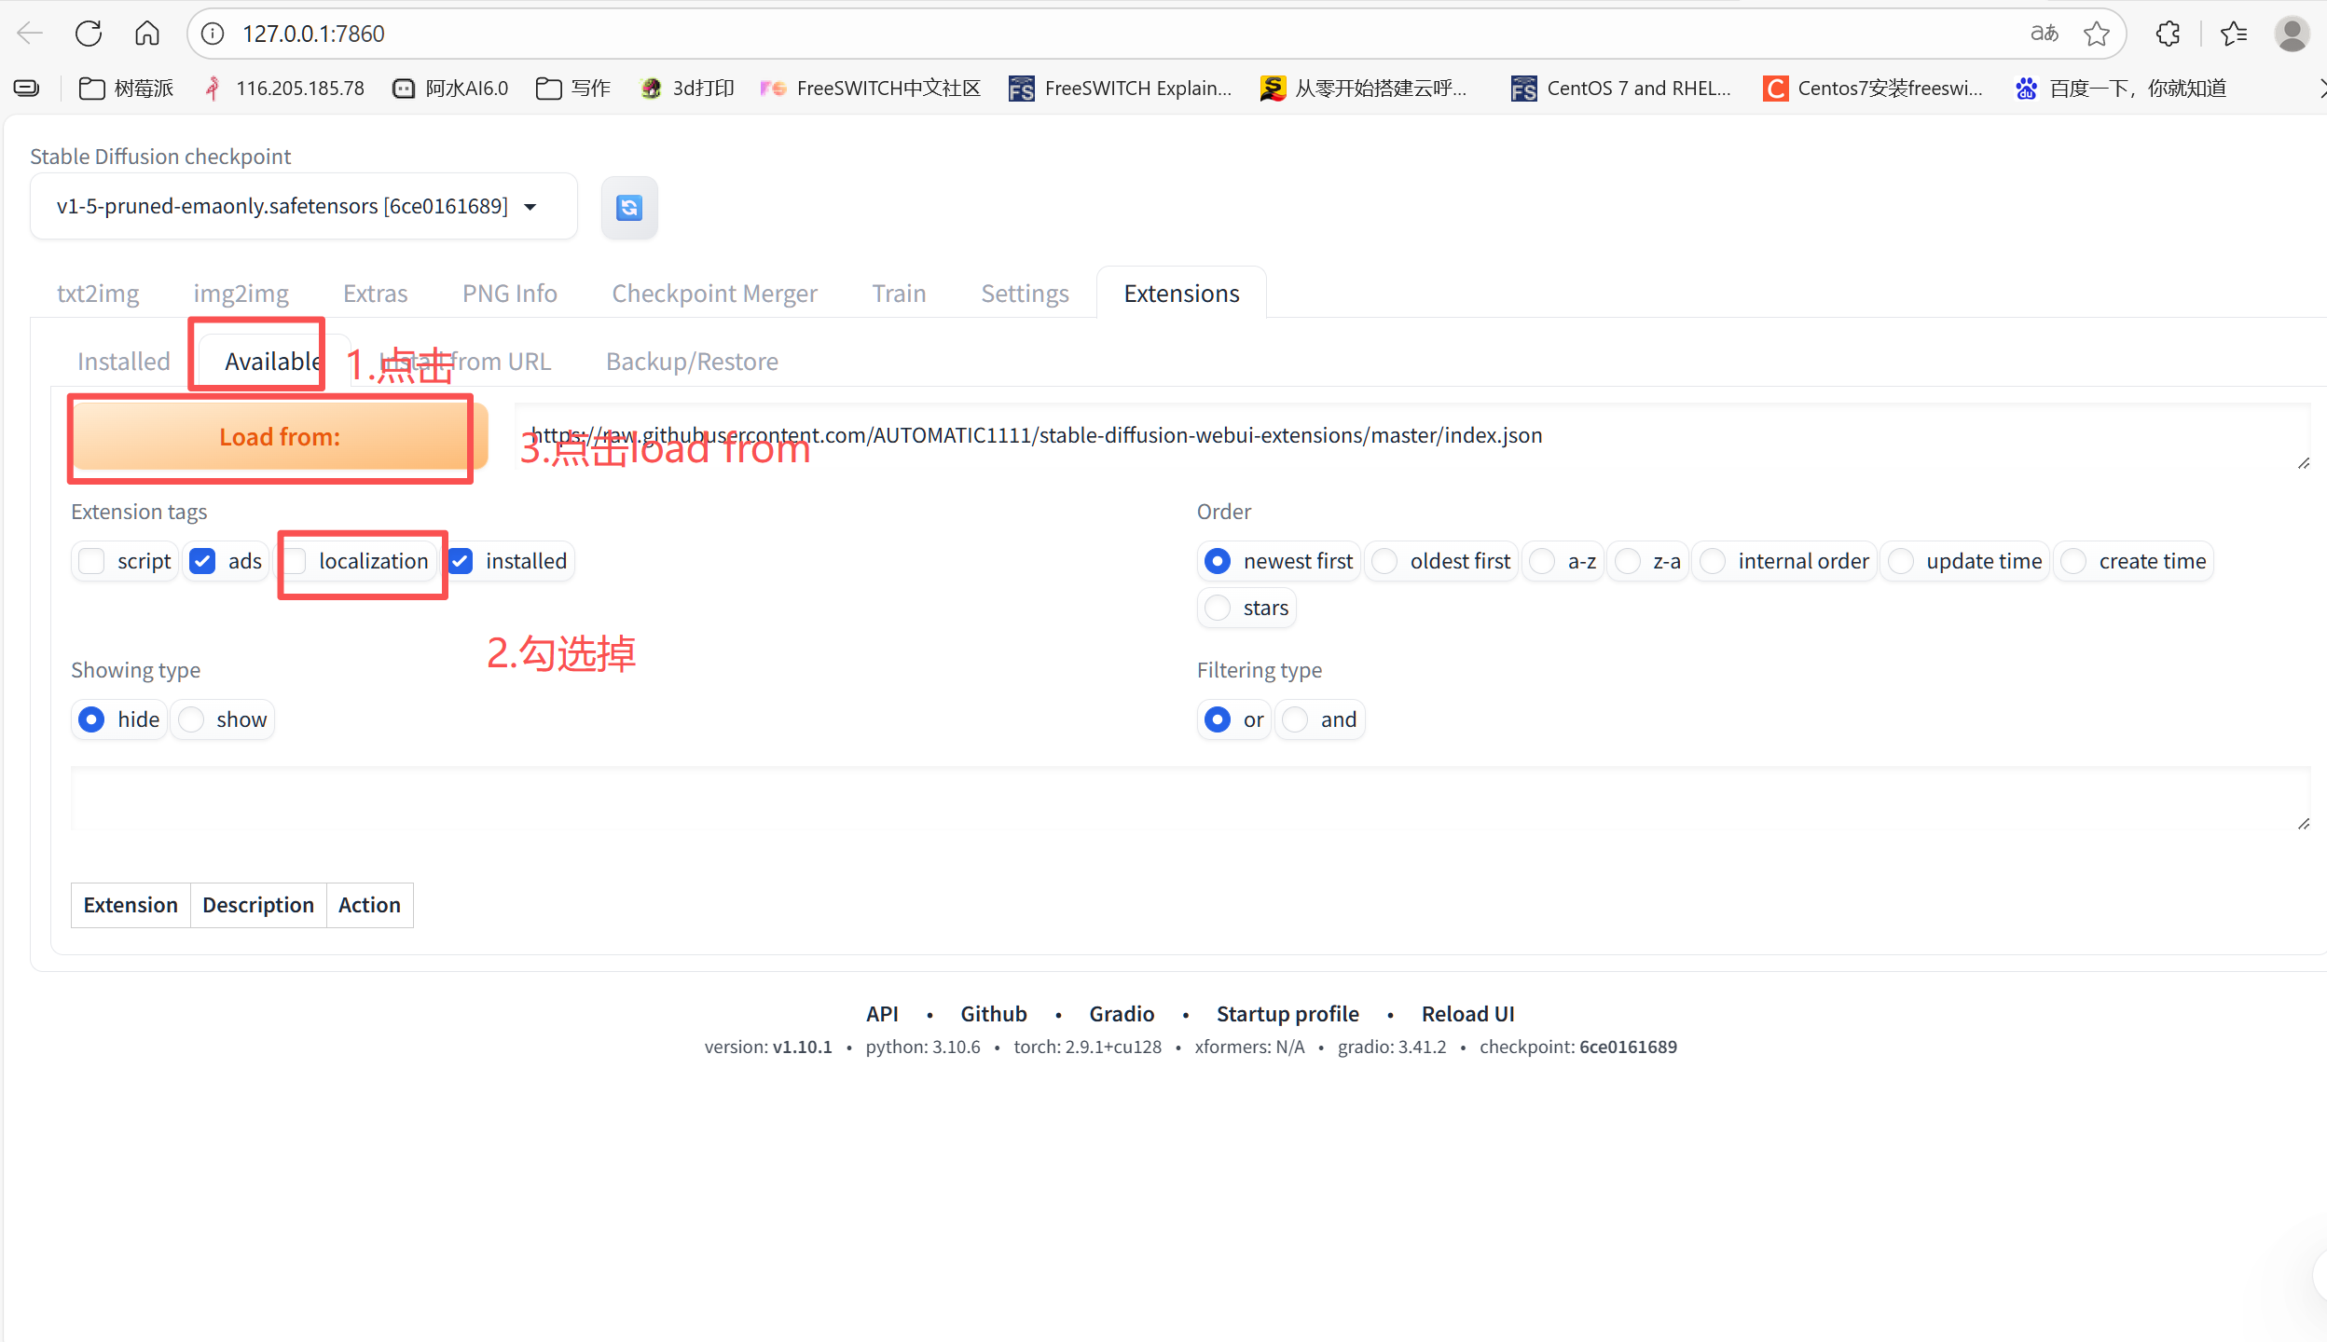Screen dimensions: 2327x1342
Task: Expand the bookmarks bar overflow chevron
Action: [2321, 89]
